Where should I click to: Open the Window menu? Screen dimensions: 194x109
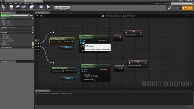click(x=26, y=3)
